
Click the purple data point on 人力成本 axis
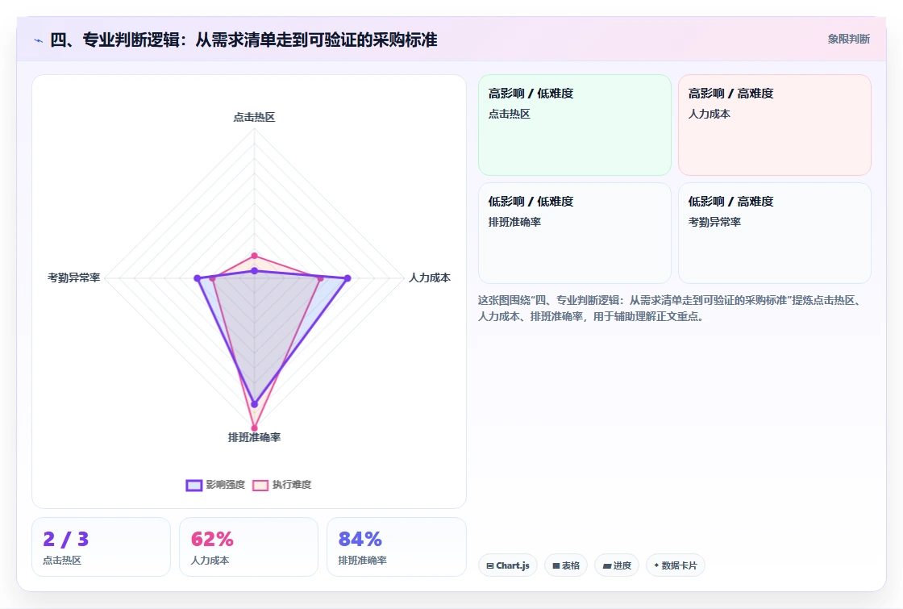(x=347, y=278)
